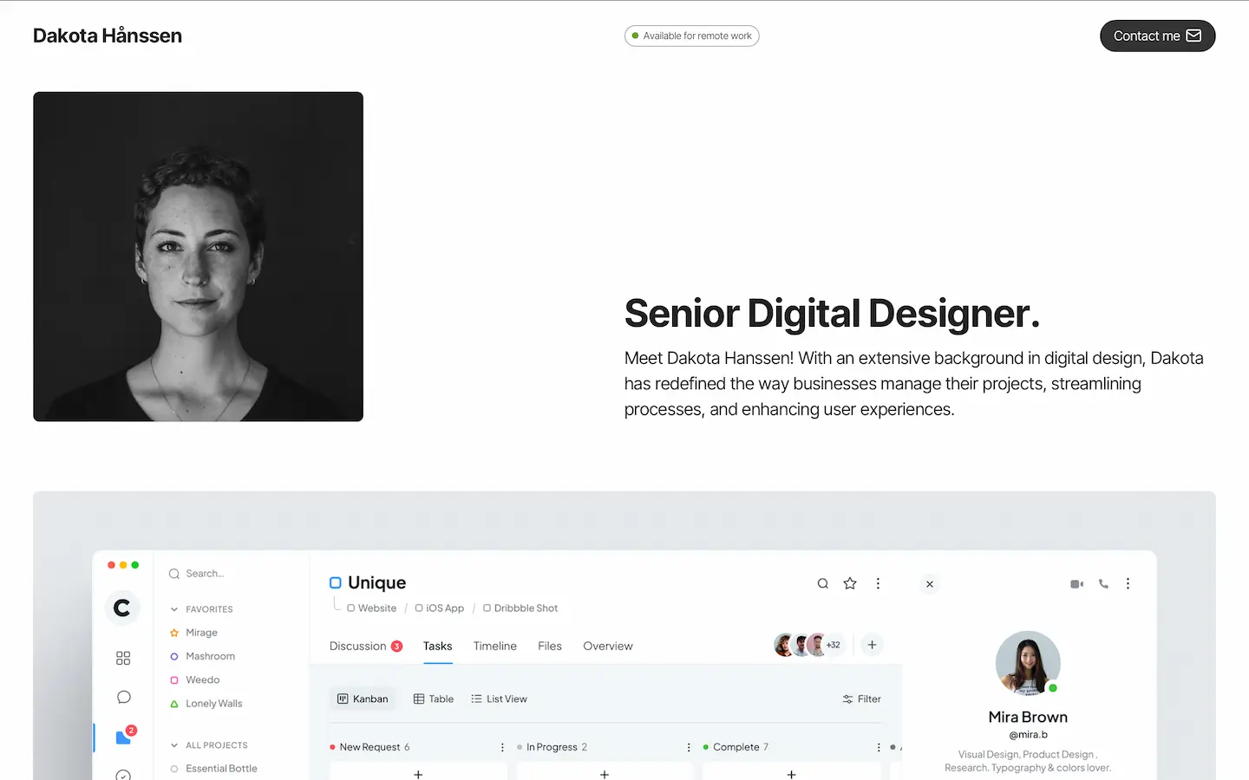Click the video call camera icon
The width and height of the screenshot is (1249, 780).
pos(1076,584)
